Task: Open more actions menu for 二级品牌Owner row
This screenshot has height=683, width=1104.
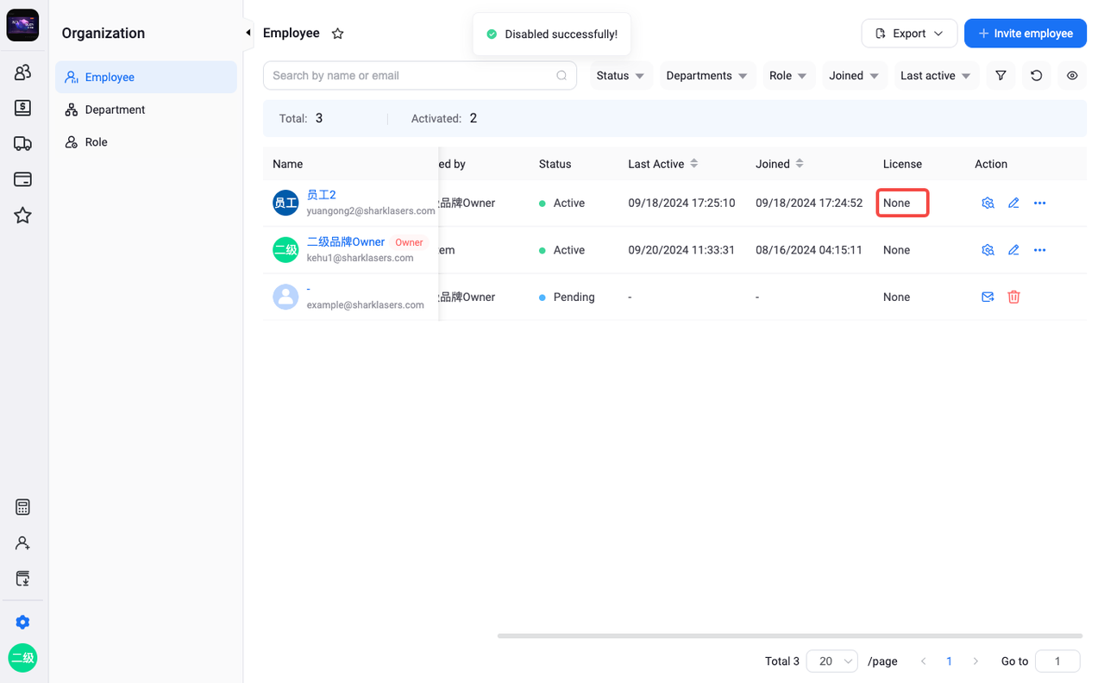Action: (x=1039, y=250)
